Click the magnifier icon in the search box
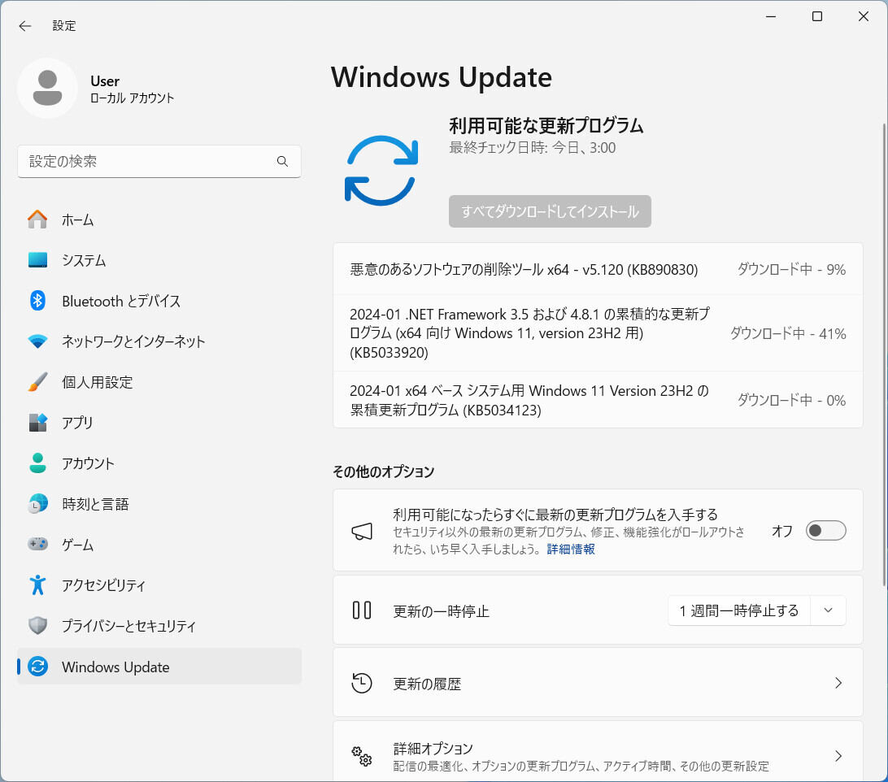Screen dimensions: 888x782 click(282, 162)
